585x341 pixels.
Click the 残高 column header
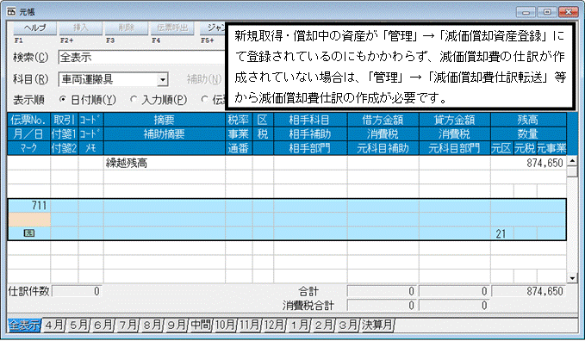pyautogui.click(x=528, y=120)
